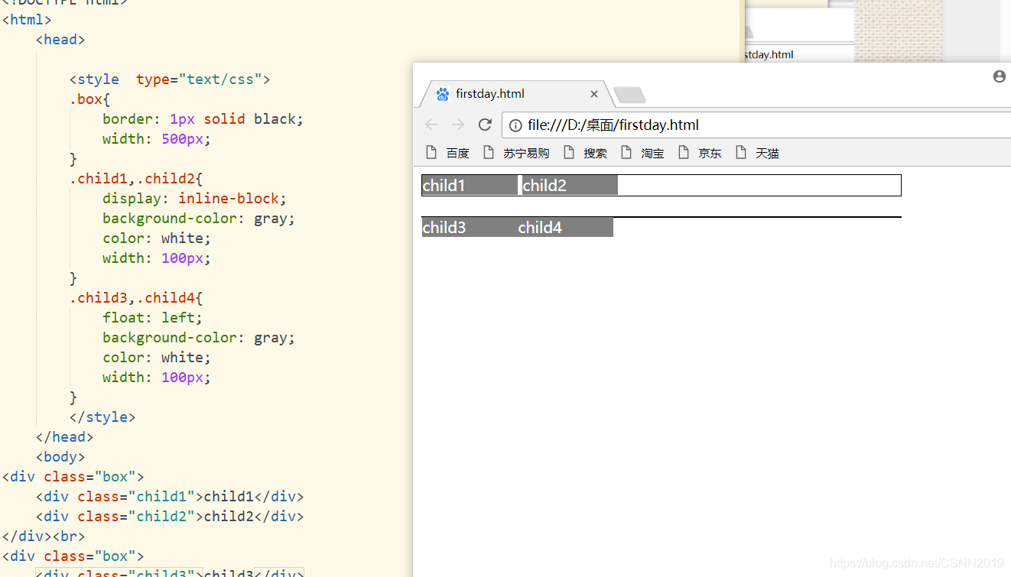Open a new tab next to firstday.html
The height and width of the screenshot is (577, 1011).
(629, 95)
